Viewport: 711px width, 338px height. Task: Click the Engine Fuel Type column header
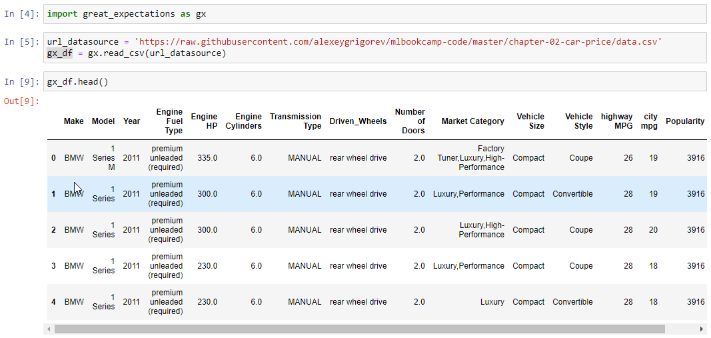tap(169, 121)
